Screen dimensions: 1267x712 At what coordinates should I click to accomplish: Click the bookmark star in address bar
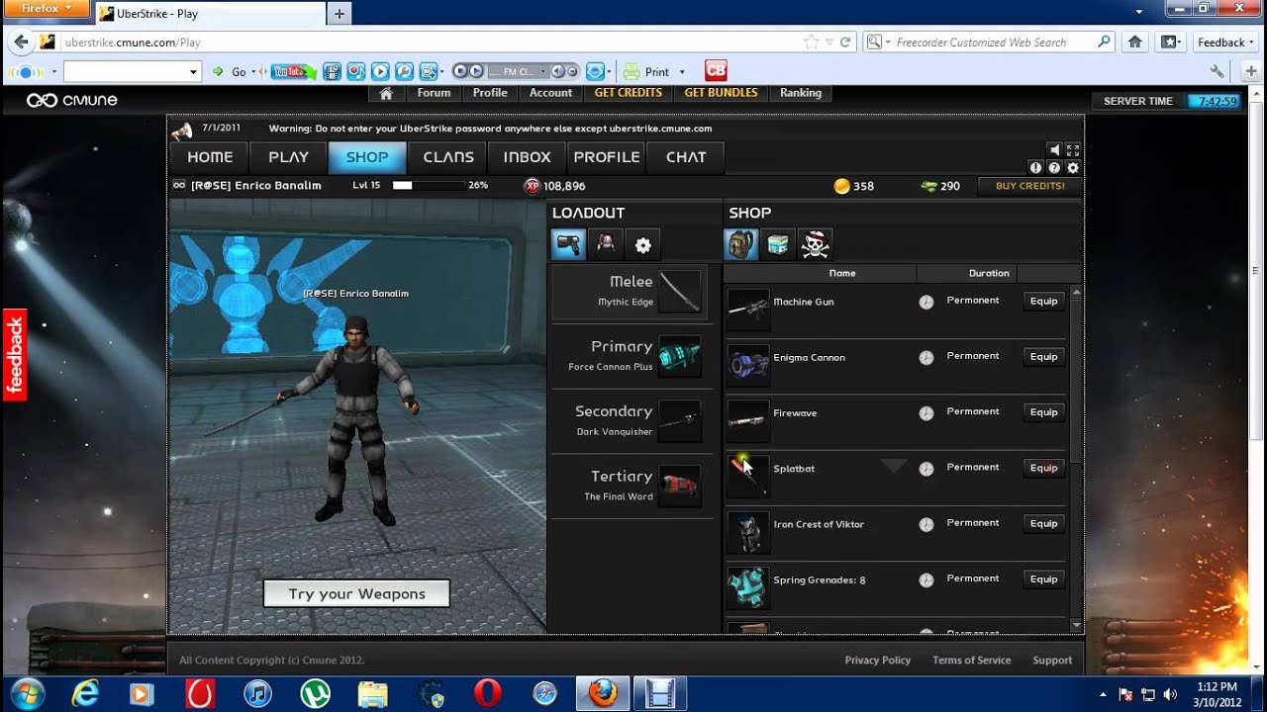pyautogui.click(x=812, y=43)
